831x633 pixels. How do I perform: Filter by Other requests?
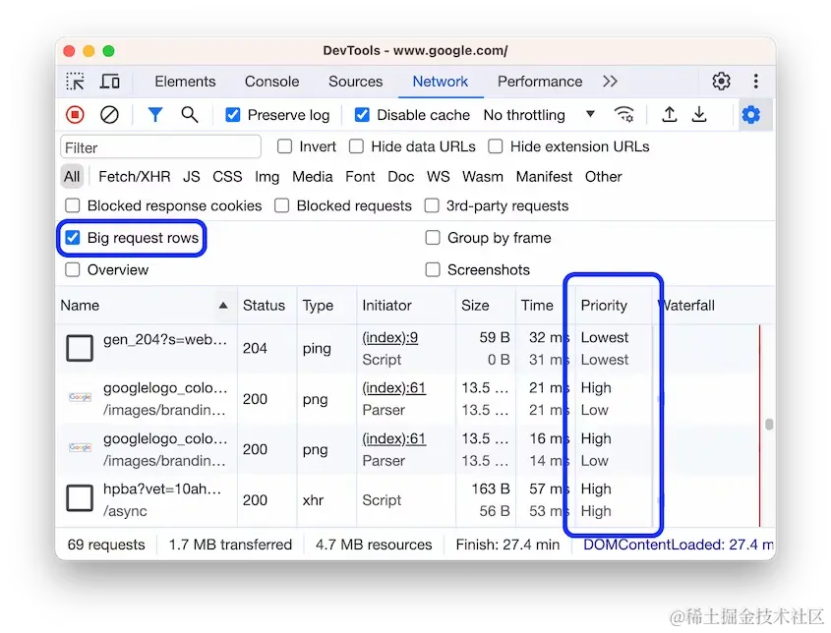pos(603,176)
